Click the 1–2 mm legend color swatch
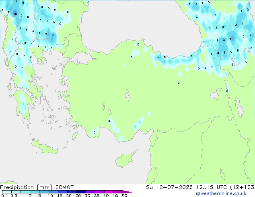This screenshot has height=197, width=255. click(25, 192)
